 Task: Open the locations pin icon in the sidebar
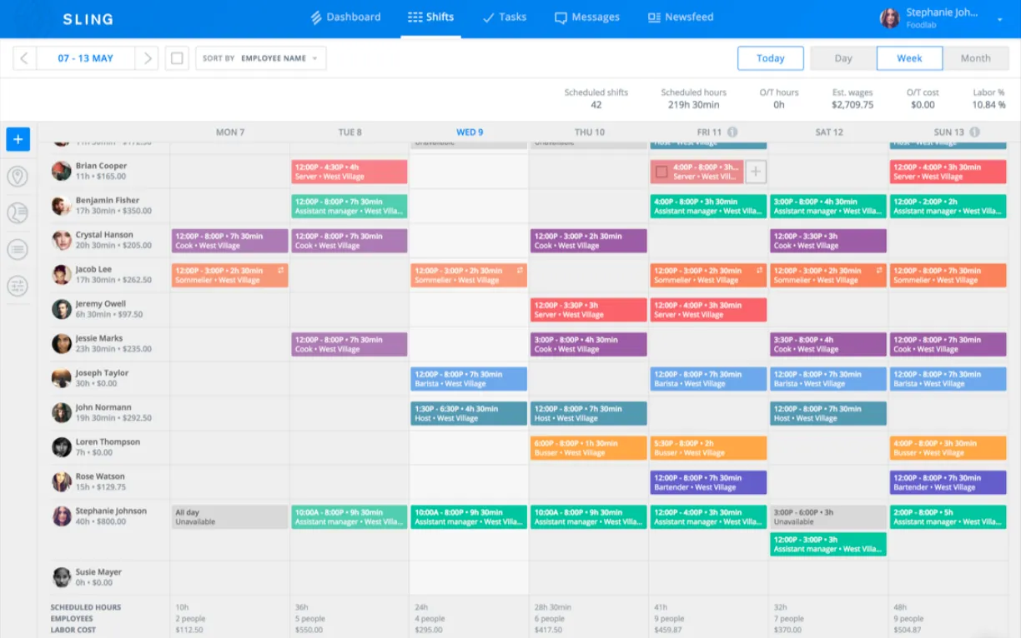(x=18, y=177)
